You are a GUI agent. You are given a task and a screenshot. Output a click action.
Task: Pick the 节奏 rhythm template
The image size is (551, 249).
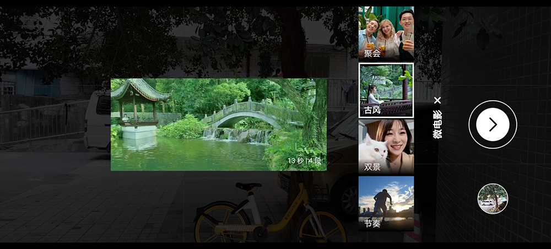[386, 203]
